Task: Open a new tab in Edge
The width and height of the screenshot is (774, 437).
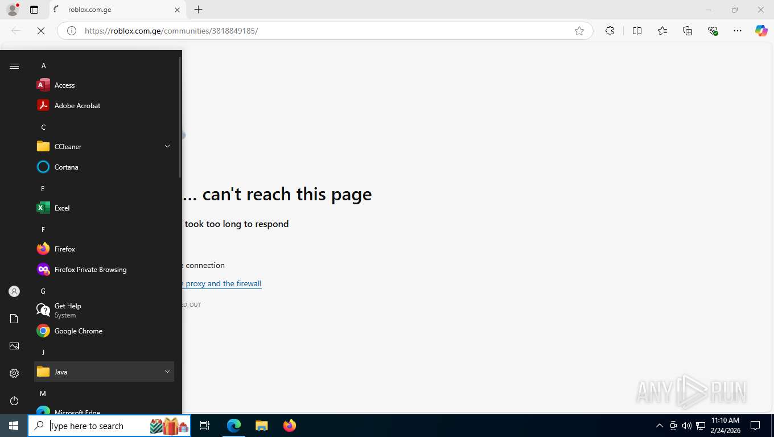Action: pyautogui.click(x=198, y=10)
